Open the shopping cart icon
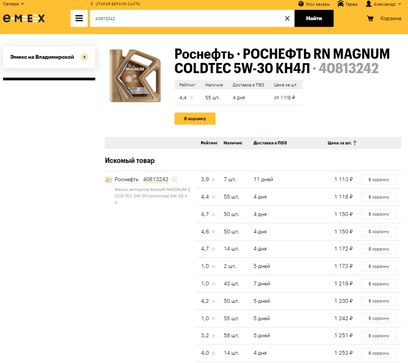Image resolution: width=408 pixels, height=363 pixels. point(370,18)
